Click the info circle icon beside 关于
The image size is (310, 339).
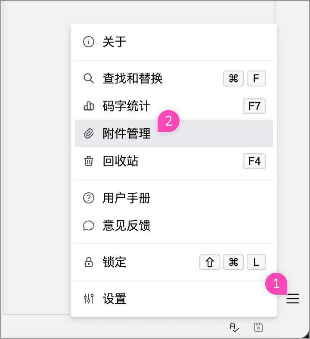coord(88,42)
